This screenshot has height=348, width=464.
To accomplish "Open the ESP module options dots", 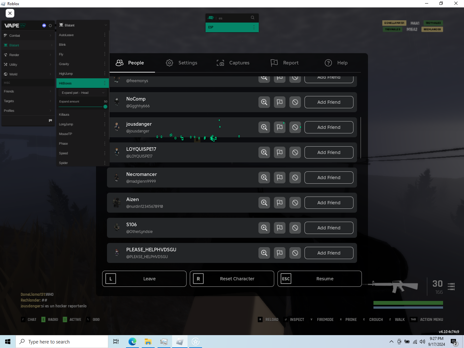I will point(254,27).
